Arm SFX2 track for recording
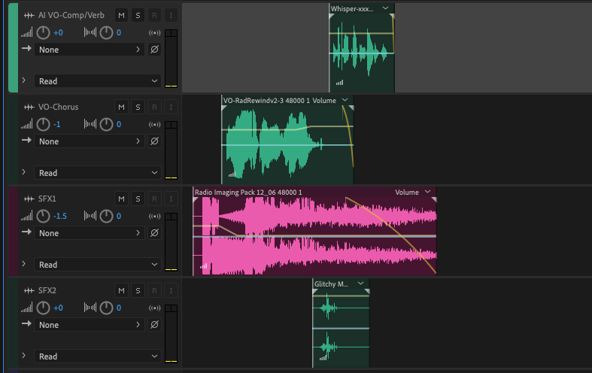 [x=154, y=290]
